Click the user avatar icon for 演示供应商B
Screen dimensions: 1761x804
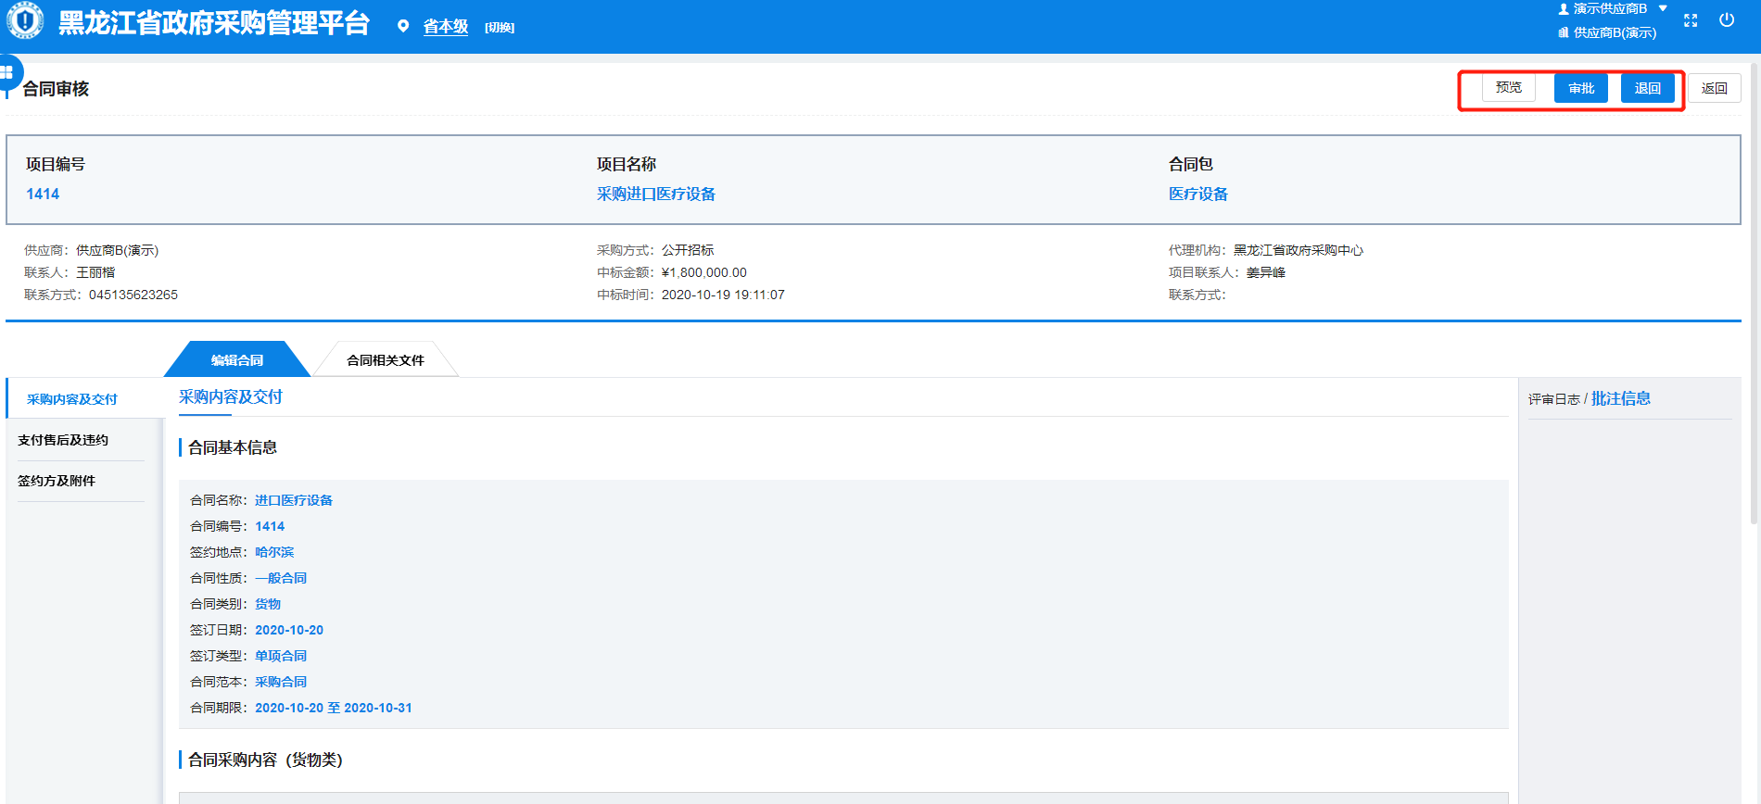pyautogui.click(x=1564, y=9)
